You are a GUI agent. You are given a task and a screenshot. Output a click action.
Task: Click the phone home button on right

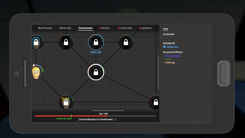pyautogui.click(x=224, y=73)
